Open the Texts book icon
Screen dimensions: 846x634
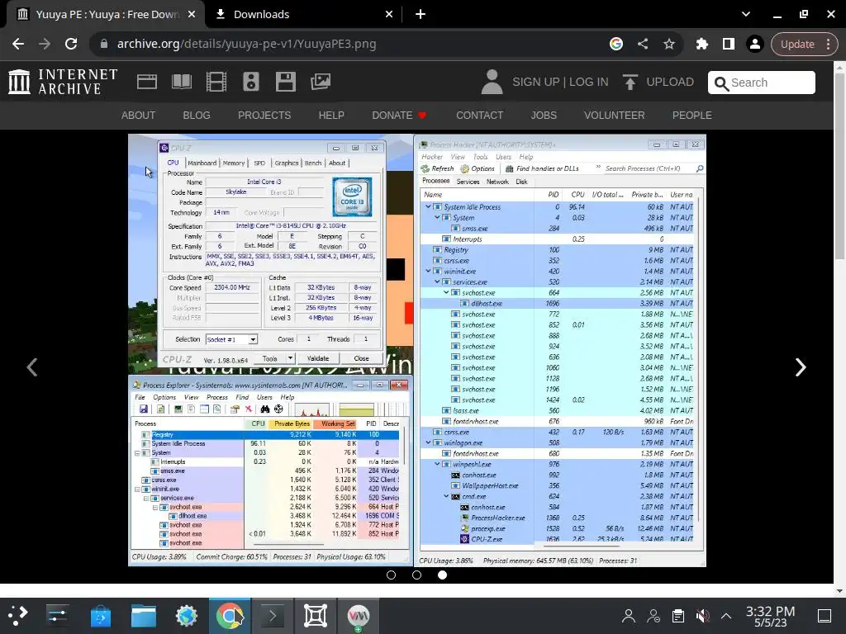coord(181,82)
